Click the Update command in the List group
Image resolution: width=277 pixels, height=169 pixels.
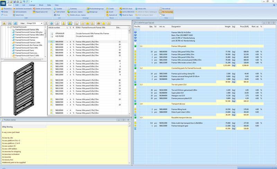(x=58, y=9)
